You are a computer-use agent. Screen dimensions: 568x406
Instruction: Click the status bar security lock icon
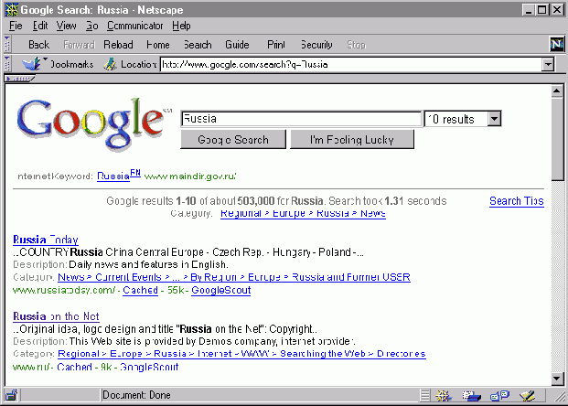click(12, 395)
